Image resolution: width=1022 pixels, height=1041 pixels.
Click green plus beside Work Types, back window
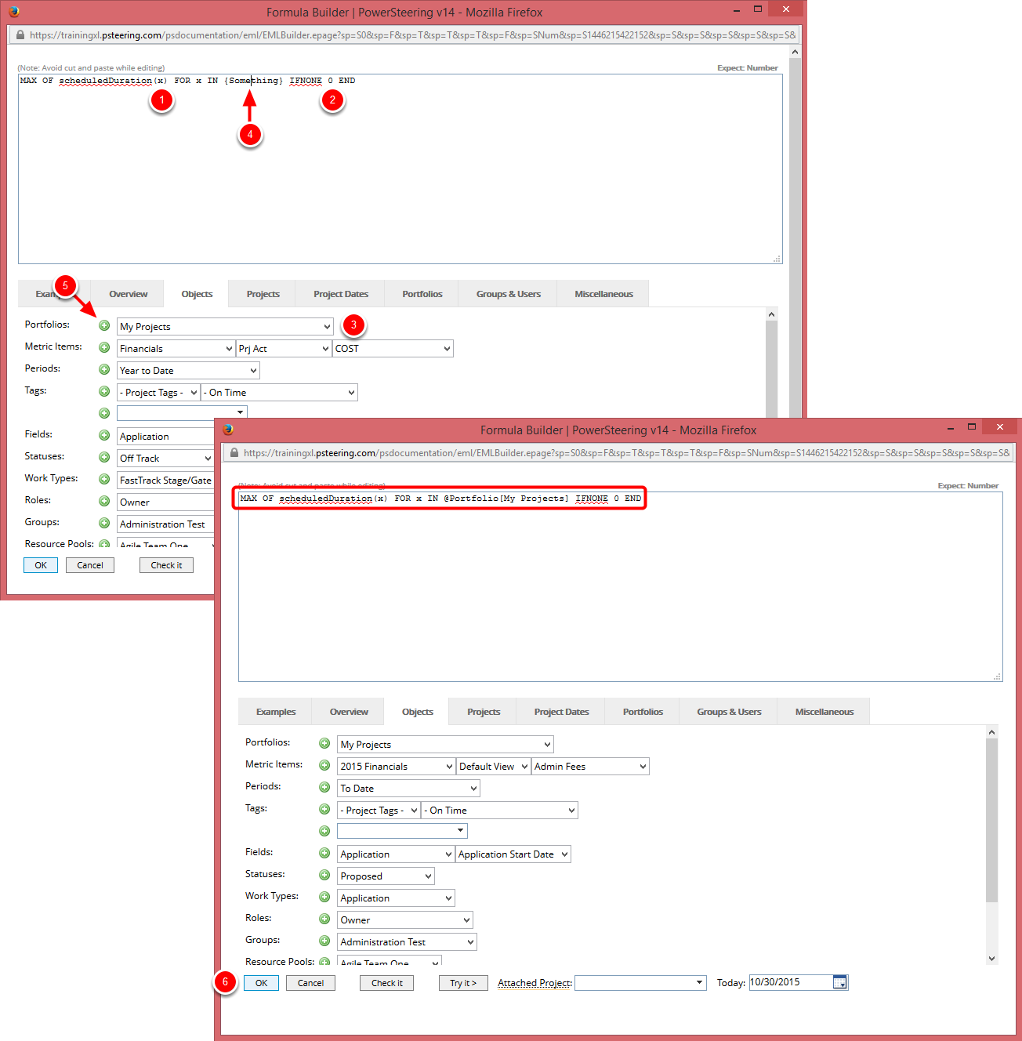104,479
